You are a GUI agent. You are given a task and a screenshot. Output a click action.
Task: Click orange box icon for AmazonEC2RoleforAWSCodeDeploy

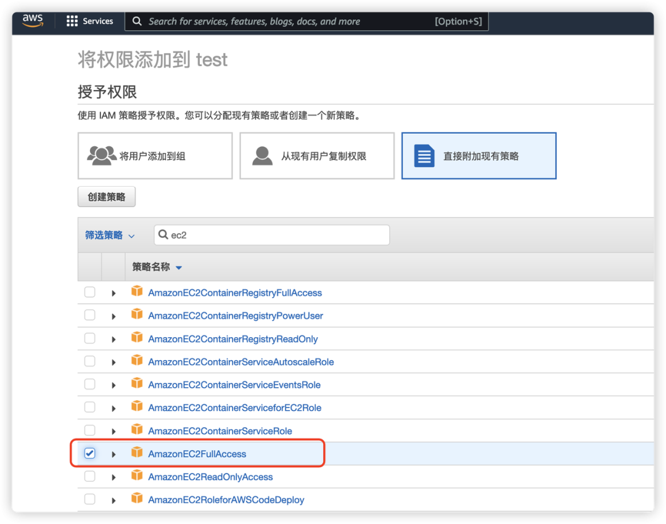tap(137, 497)
